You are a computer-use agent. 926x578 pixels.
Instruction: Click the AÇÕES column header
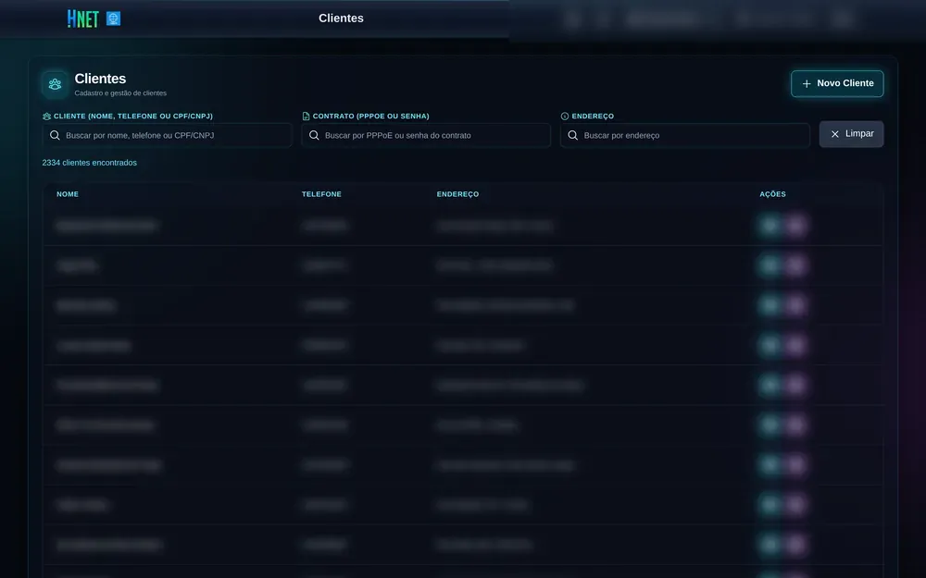772,194
